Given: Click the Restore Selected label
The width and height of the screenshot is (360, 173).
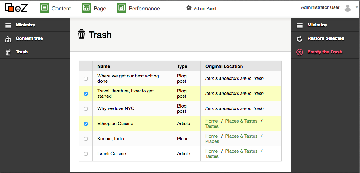Looking at the screenshot, I should tap(326, 38).
